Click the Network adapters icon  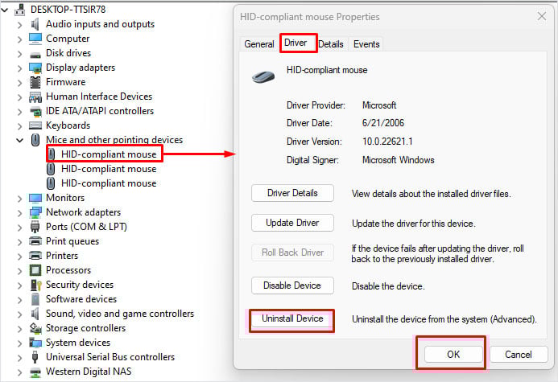click(35, 212)
